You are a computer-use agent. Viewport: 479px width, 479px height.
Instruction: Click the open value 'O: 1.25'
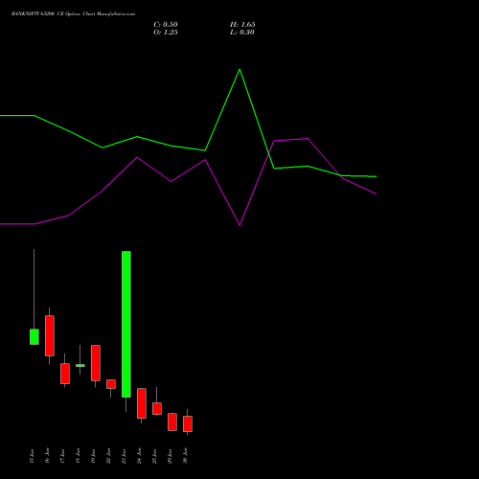166,33
